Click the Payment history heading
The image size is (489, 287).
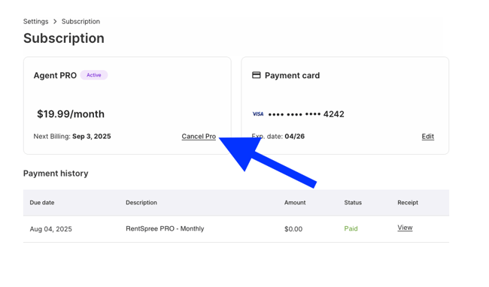pyautogui.click(x=56, y=174)
